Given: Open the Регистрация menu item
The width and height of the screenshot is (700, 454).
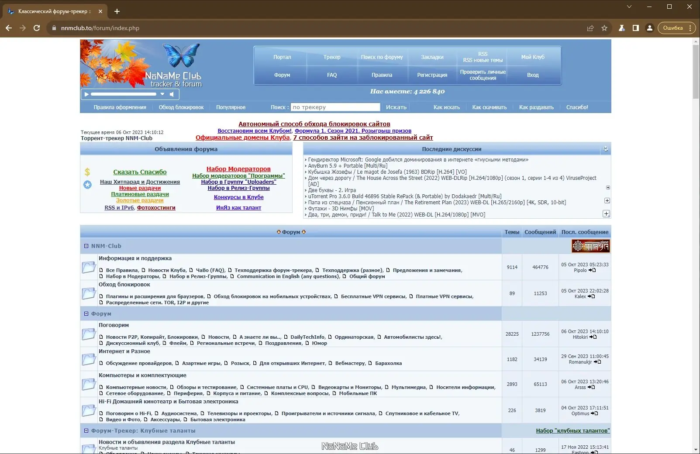Looking at the screenshot, I should pyautogui.click(x=432, y=75).
